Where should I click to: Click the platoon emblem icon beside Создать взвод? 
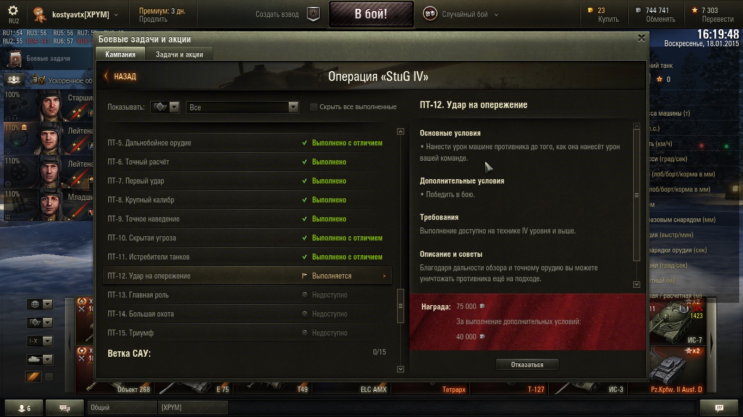coord(313,14)
